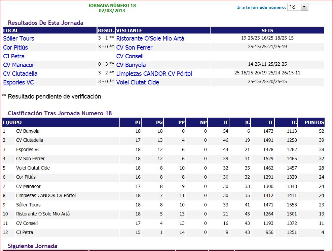
Task: Click CJ Petra in the classification table
Action: (25, 232)
